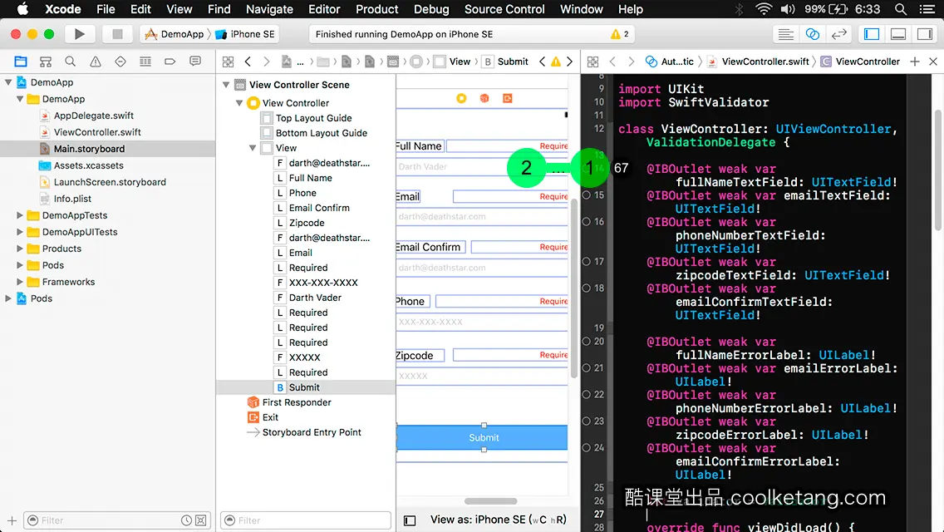The height and width of the screenshot is (532, 944).
Task: Open the Source Control menu
Action: [504, 9]
